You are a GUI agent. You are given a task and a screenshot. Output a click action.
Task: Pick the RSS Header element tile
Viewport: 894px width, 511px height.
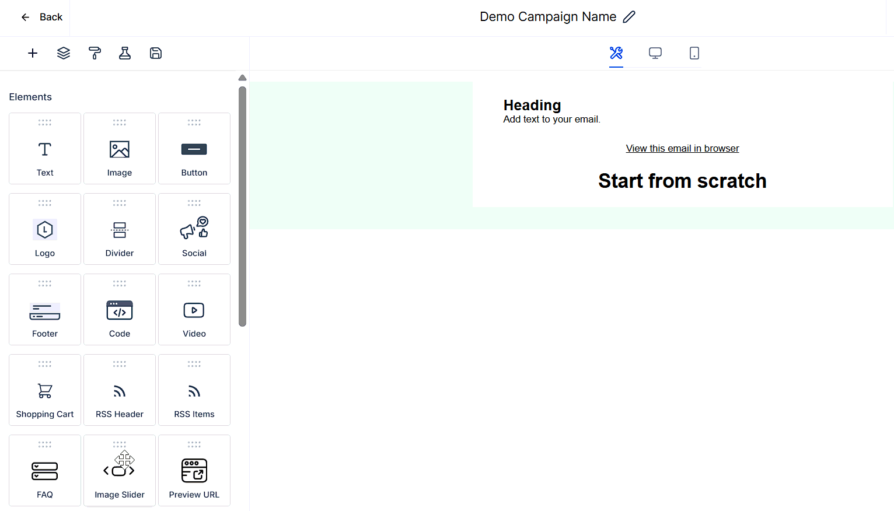coord(120,390)
